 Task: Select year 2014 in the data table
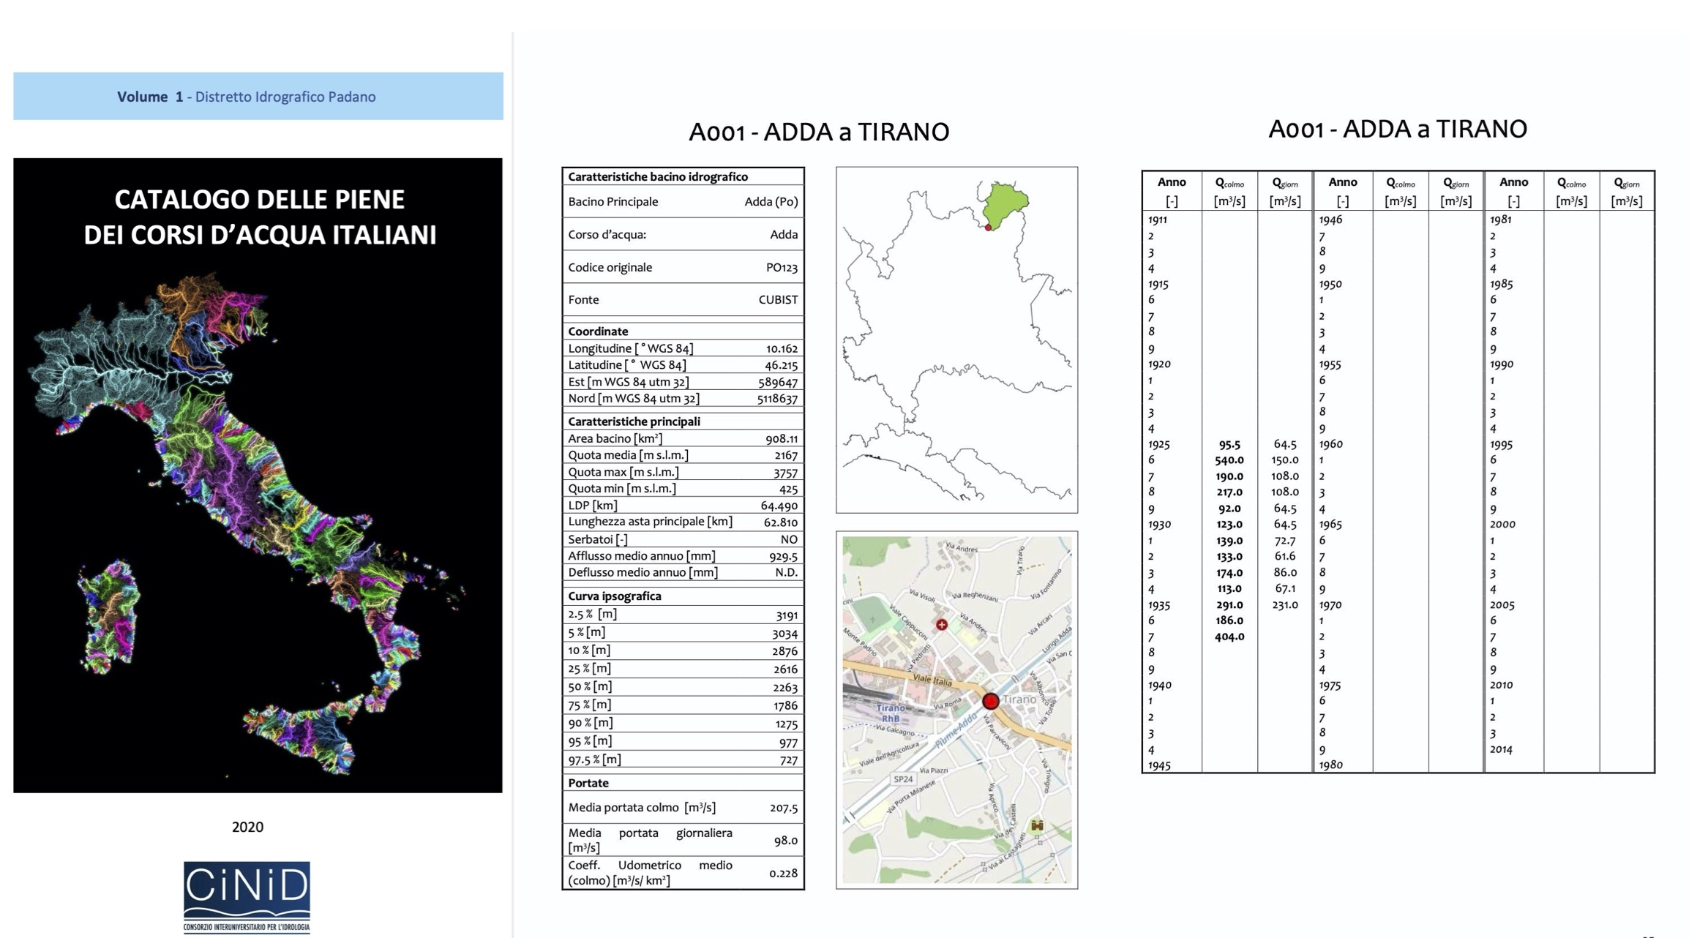tap(1501, 749)
